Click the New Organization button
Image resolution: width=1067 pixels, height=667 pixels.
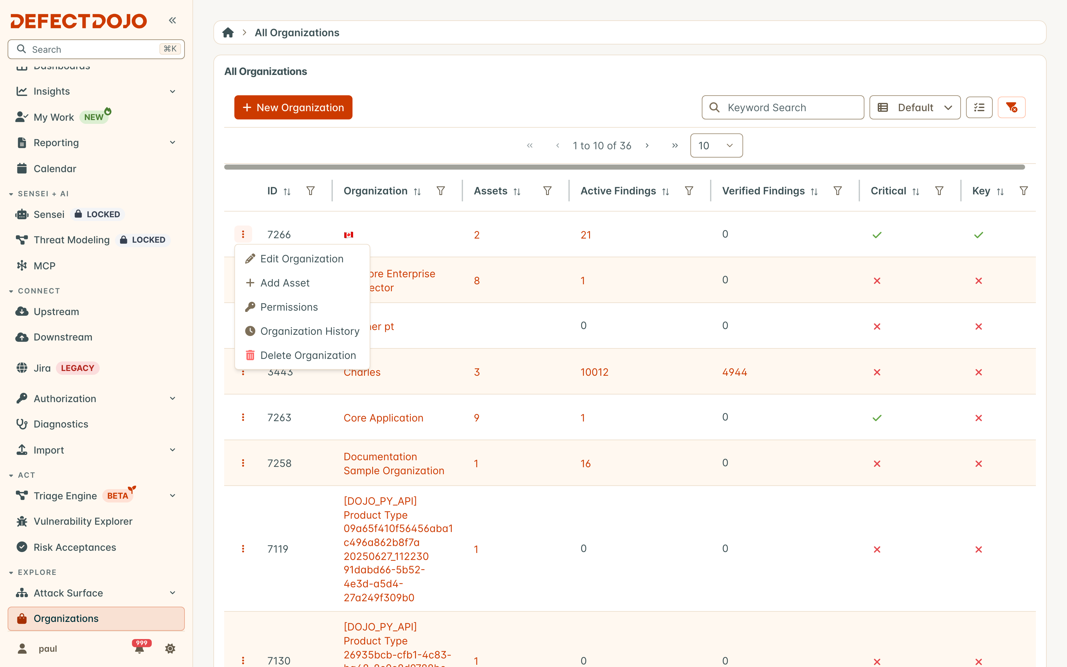[293, 107]
